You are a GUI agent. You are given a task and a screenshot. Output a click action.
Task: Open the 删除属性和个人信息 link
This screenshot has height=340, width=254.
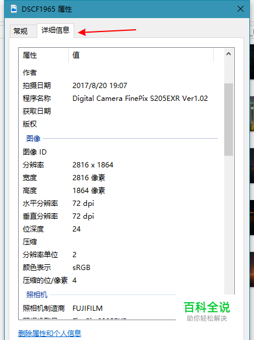tap(50, 333)
